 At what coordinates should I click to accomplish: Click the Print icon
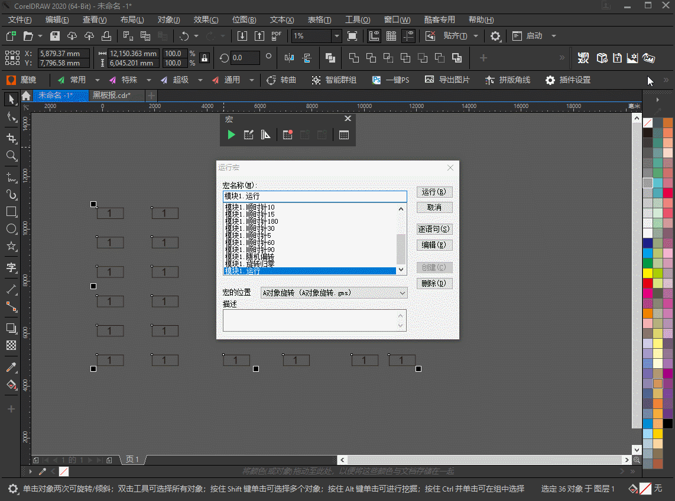106,36
